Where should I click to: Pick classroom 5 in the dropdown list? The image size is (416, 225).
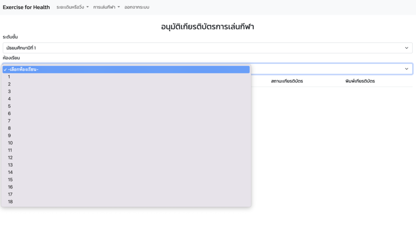[126, 106]
